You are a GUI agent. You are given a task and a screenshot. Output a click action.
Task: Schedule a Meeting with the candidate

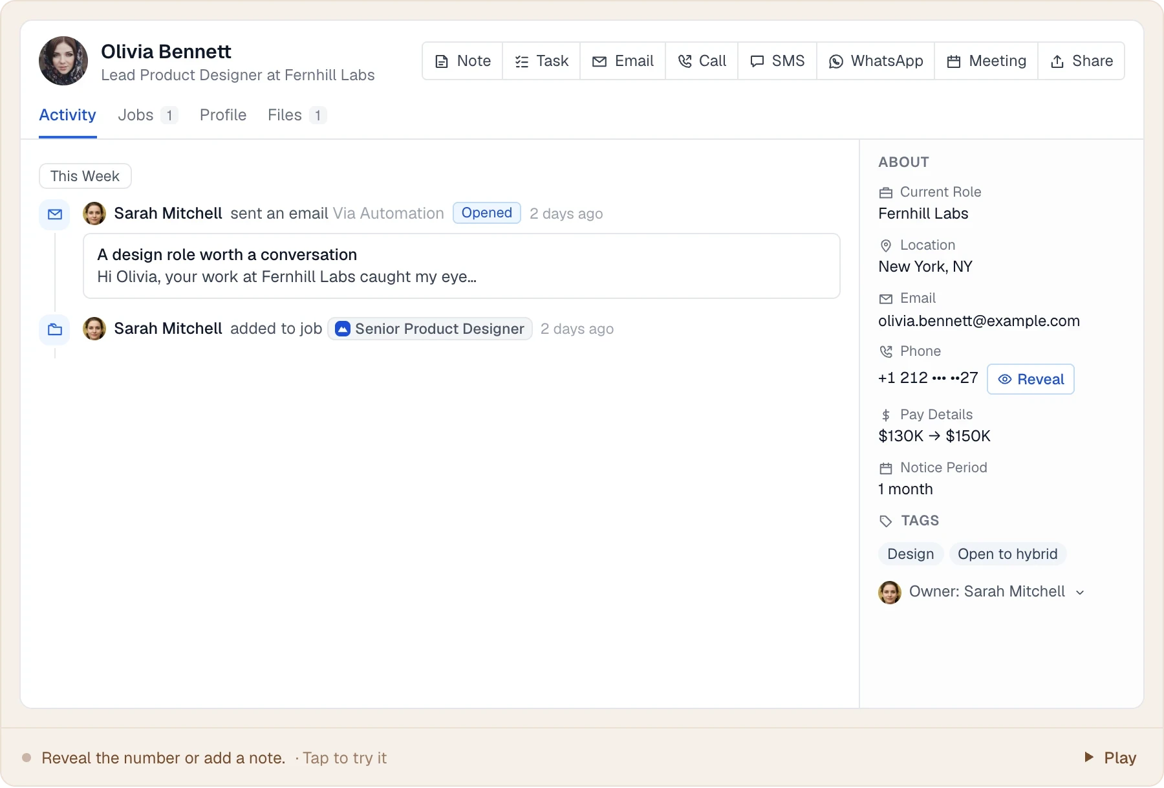[986, 61]
